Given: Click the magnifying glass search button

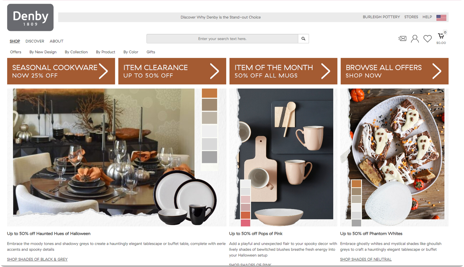Looking at the screenshot, I should 303,39.
